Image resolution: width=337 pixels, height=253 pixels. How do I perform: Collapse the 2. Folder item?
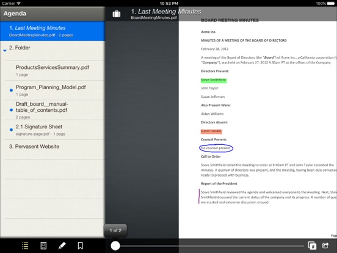pos(5,51)
